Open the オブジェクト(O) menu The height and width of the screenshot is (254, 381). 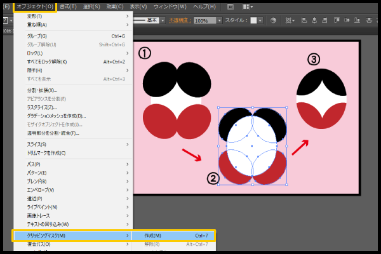(x=34, y=6)
